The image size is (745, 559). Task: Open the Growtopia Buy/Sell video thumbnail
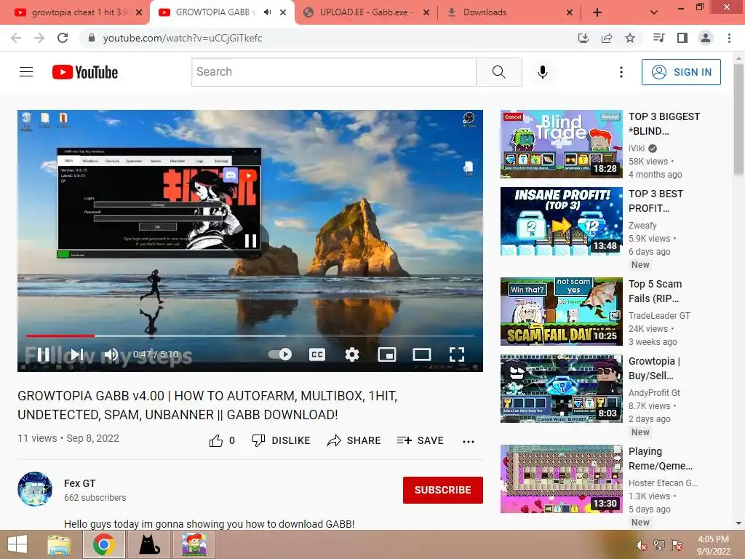tap(561, 389)
